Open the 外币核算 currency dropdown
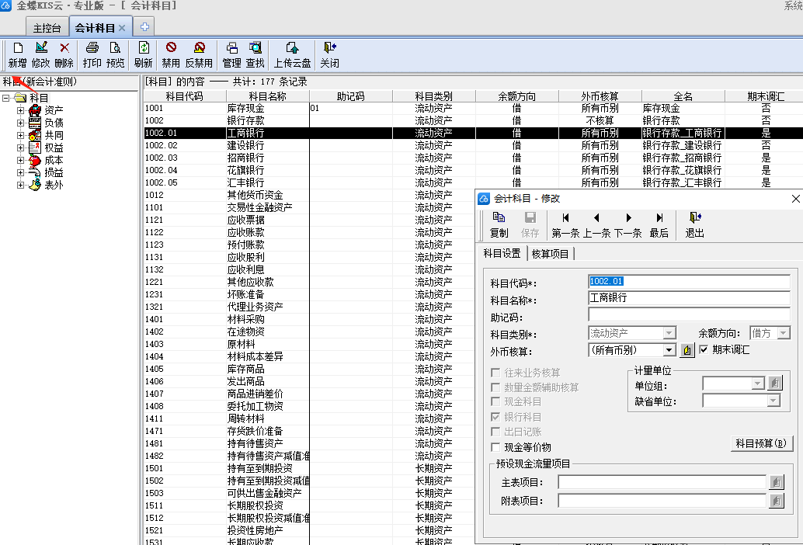The height and width of the screenshot is (545, 803). click(669, 350)
